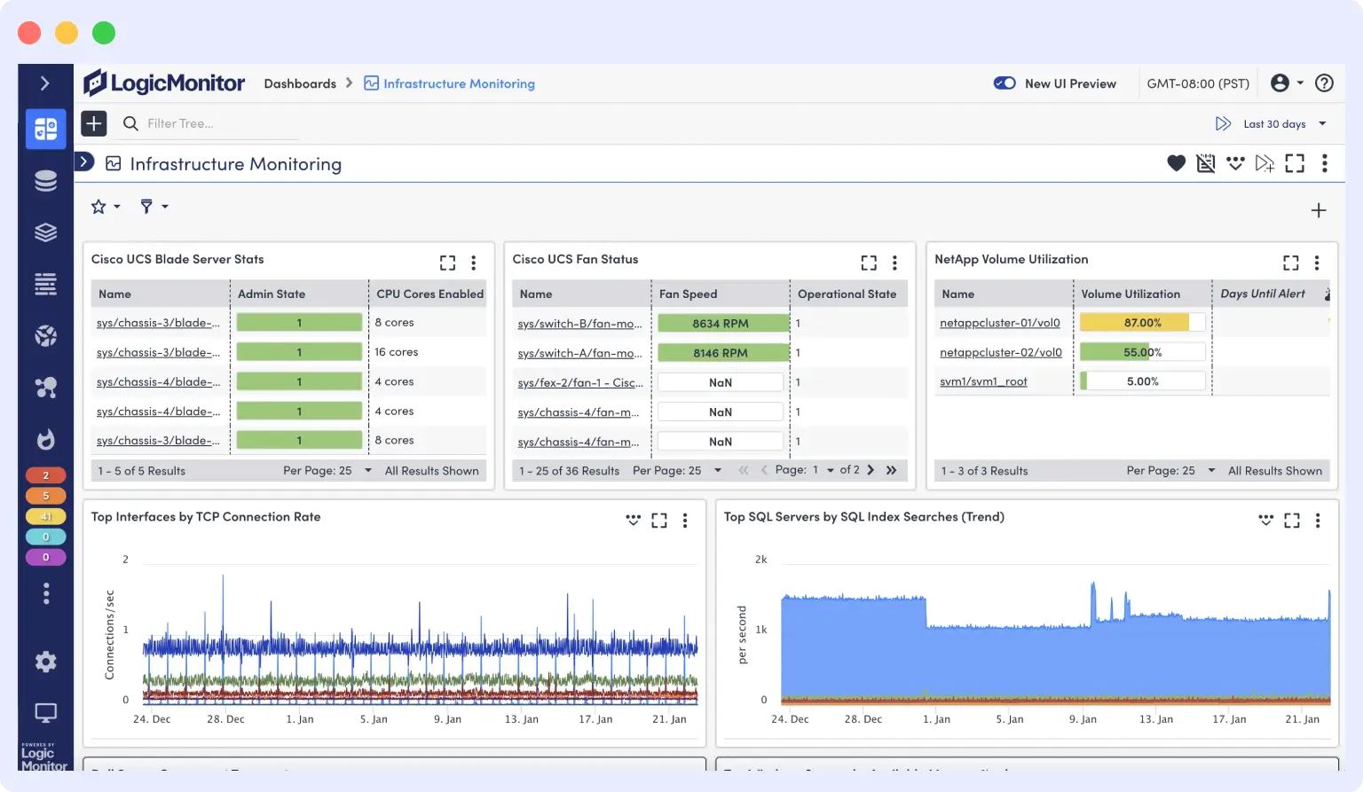1363x792 pixels.
Task: Sort by the Fan Speed column header
Action: 688,294
